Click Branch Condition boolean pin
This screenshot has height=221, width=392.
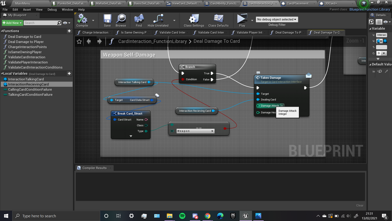(x=183, y=80)
